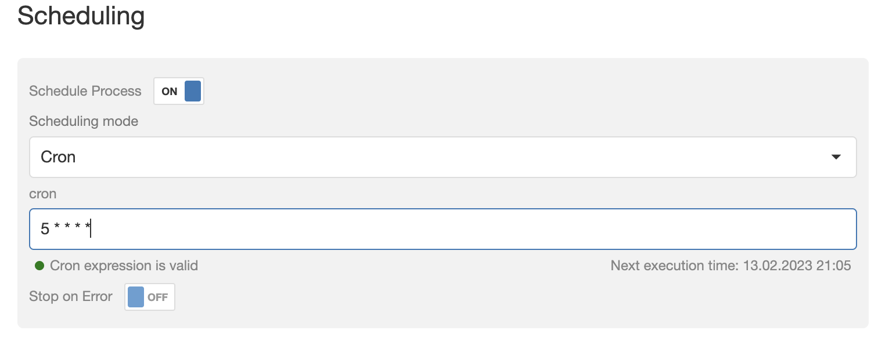Click the dropdown arrow beside Cron

coord(836,157)
